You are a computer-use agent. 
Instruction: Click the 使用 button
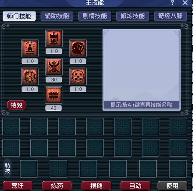click(172, 186)
